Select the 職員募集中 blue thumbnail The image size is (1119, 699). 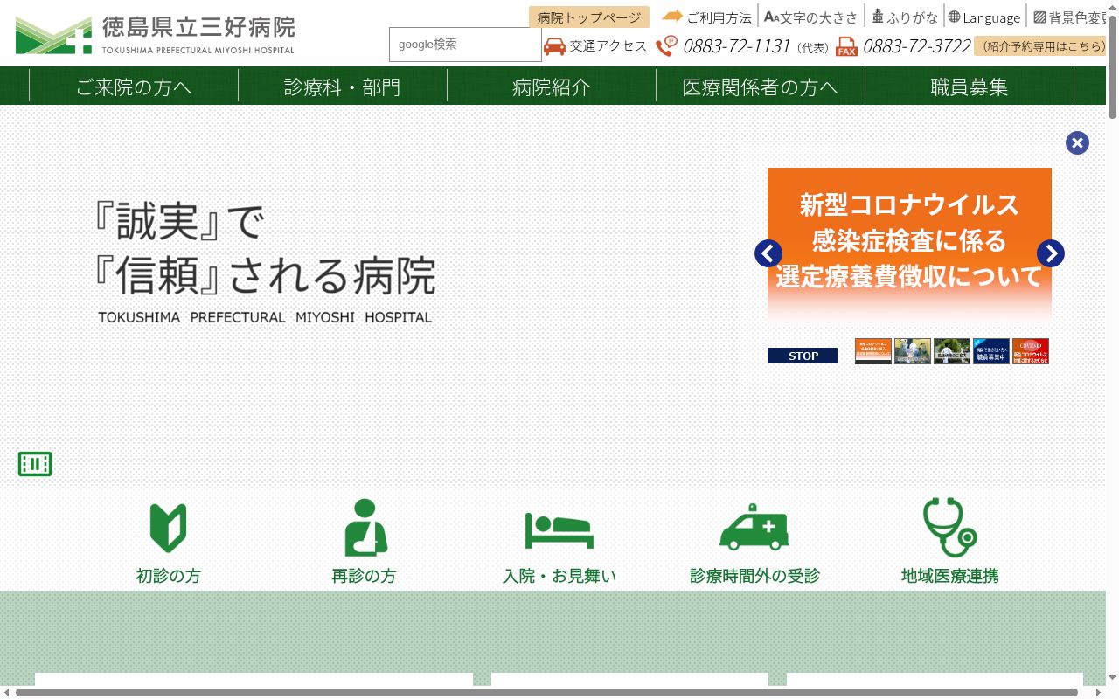click(991, 351)
